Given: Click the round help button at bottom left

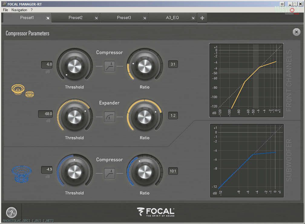Looking at the screenshot, I should point(11,212).
